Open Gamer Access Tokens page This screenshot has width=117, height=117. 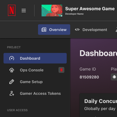[35, 93]
